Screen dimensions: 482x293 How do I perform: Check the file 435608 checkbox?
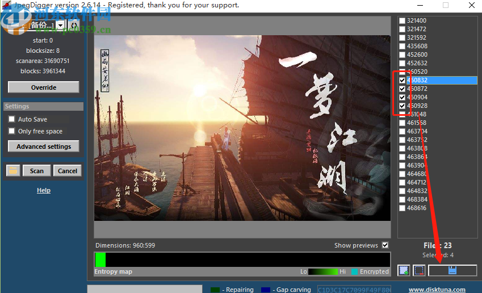point(402,46)
